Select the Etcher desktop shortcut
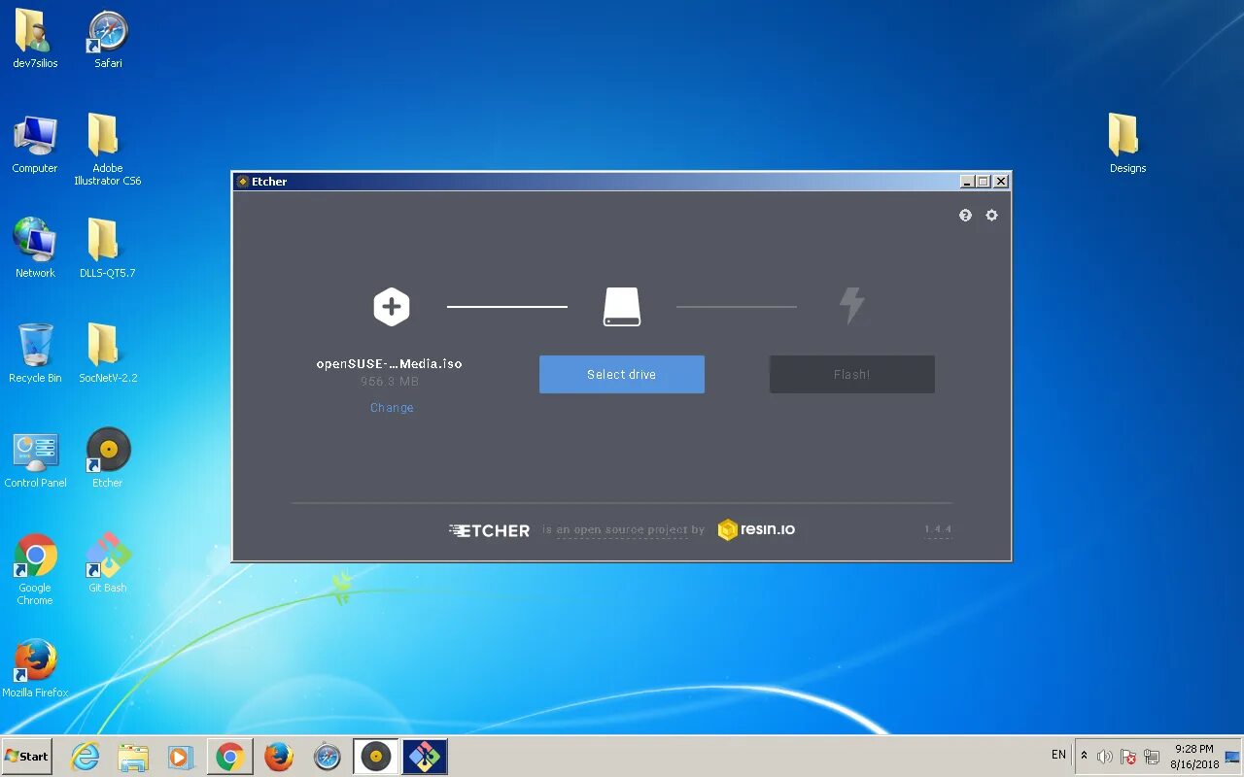 108,458
